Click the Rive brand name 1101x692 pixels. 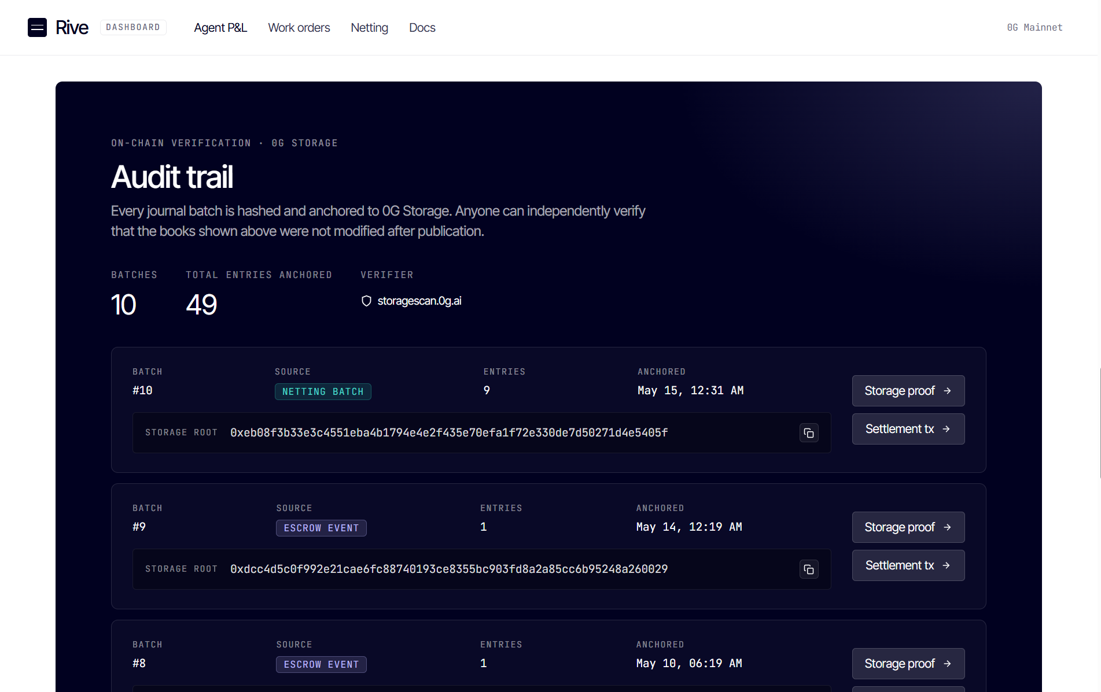pyautogui.click(x=72, y=27)
